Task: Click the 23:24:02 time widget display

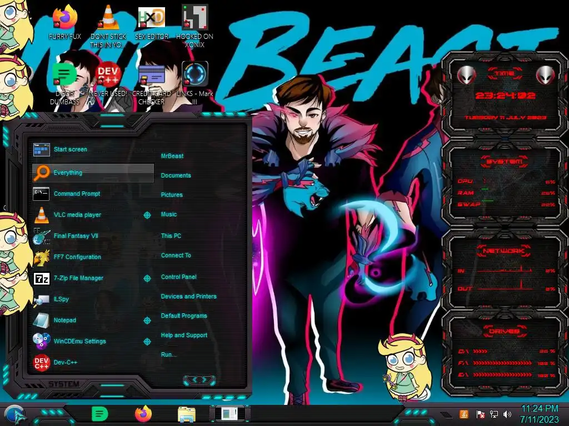Action: [505, 95]
